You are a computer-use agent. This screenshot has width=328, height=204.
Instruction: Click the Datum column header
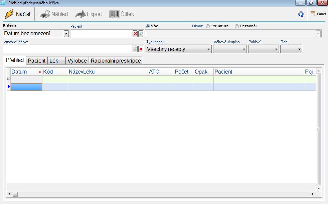[26, 72]
